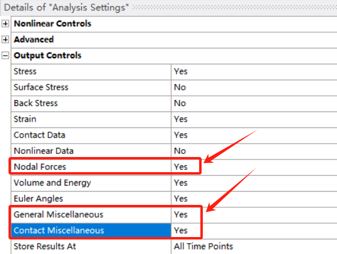Click the Output Controls header label
The image size is (337, 254).
pos(47,56)
